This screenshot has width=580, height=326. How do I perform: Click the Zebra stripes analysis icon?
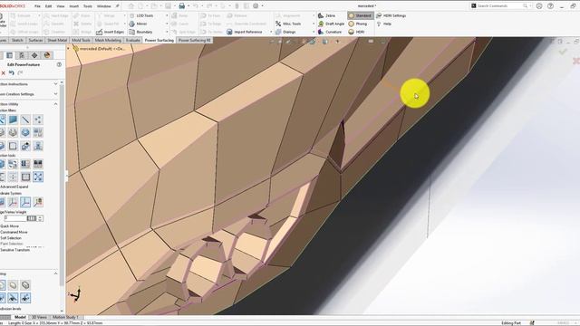[321, 15]
